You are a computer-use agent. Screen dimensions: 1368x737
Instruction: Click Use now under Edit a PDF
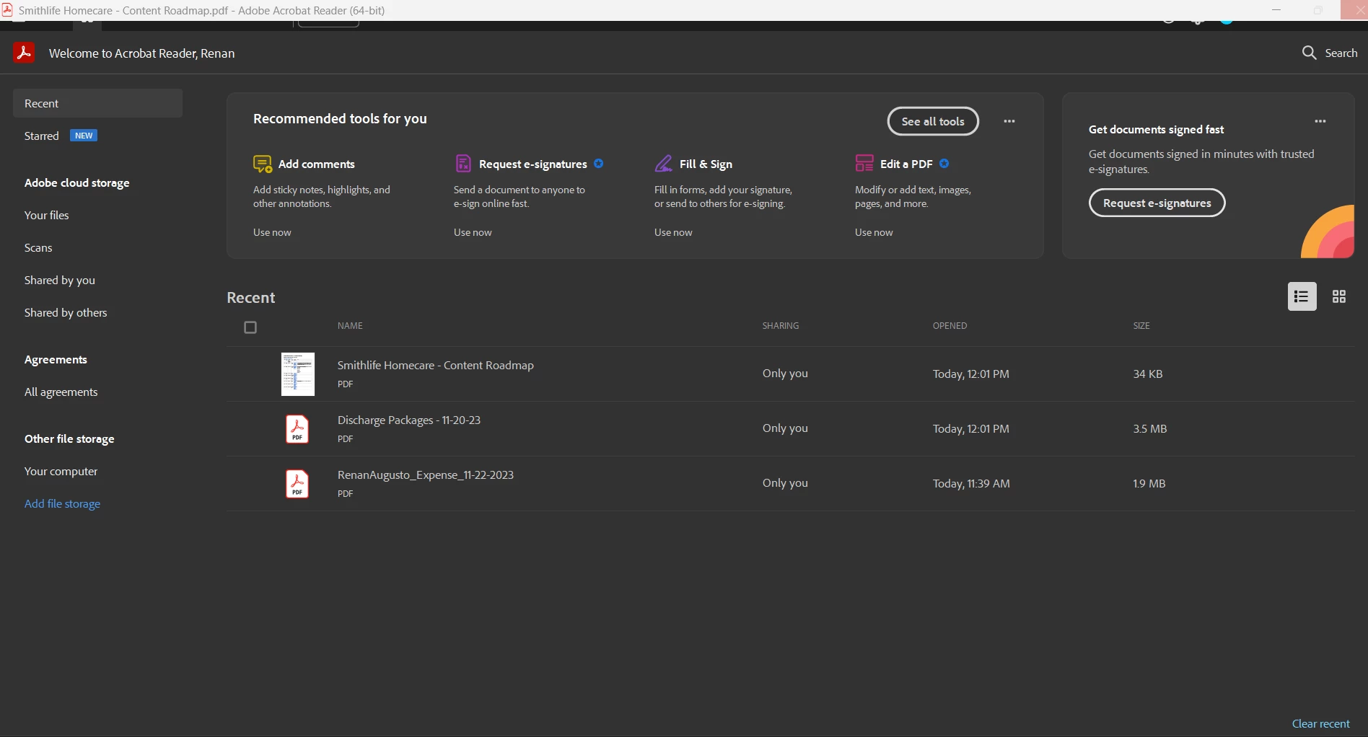pos(874,232)
